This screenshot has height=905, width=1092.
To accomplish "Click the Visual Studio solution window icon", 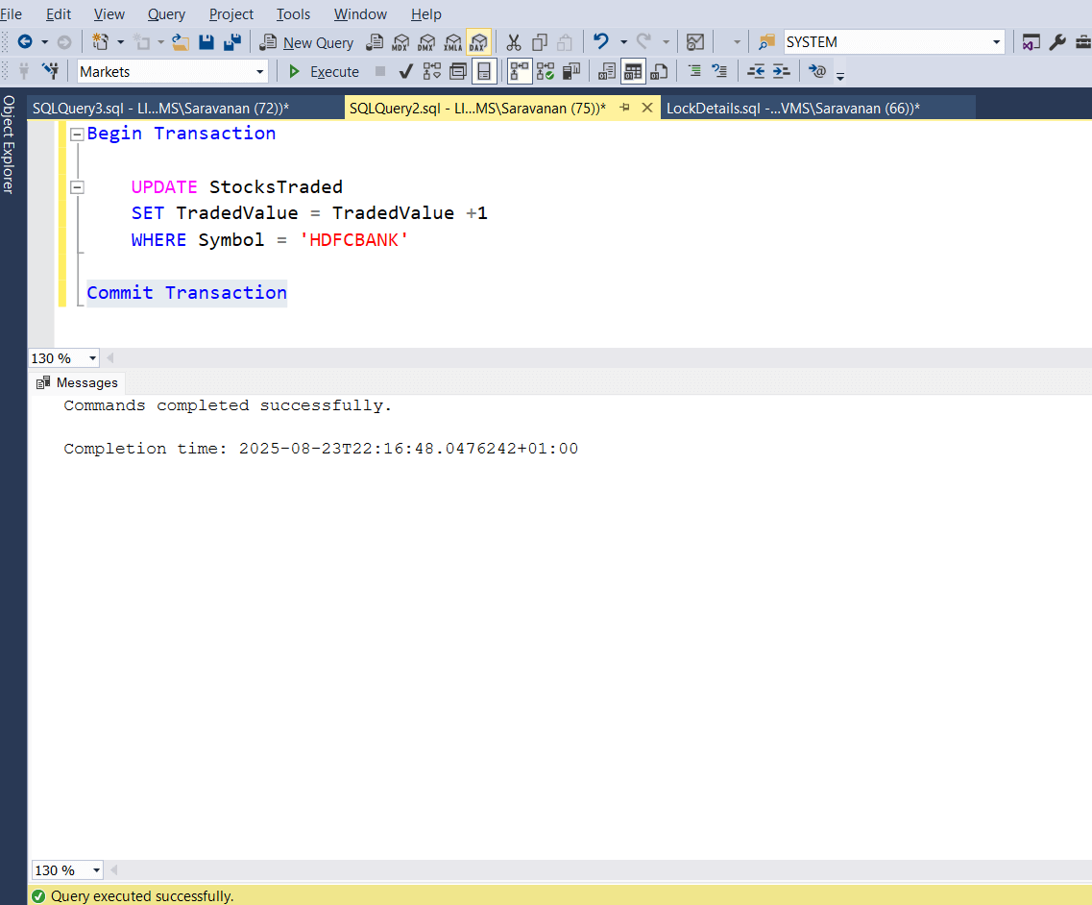I will tap(1031, 42).
